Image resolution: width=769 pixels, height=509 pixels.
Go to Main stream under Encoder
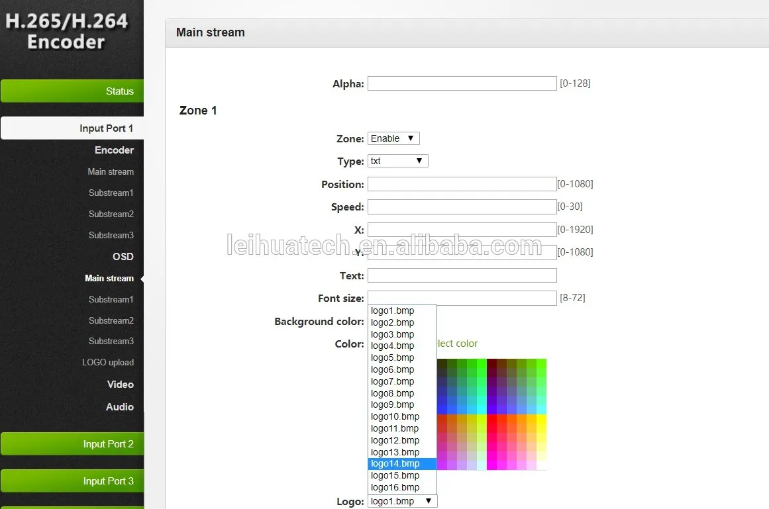111,171
